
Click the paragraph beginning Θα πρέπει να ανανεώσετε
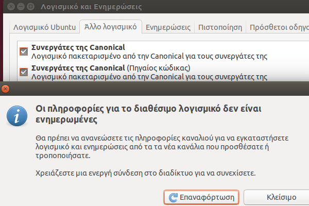(162, 147)
